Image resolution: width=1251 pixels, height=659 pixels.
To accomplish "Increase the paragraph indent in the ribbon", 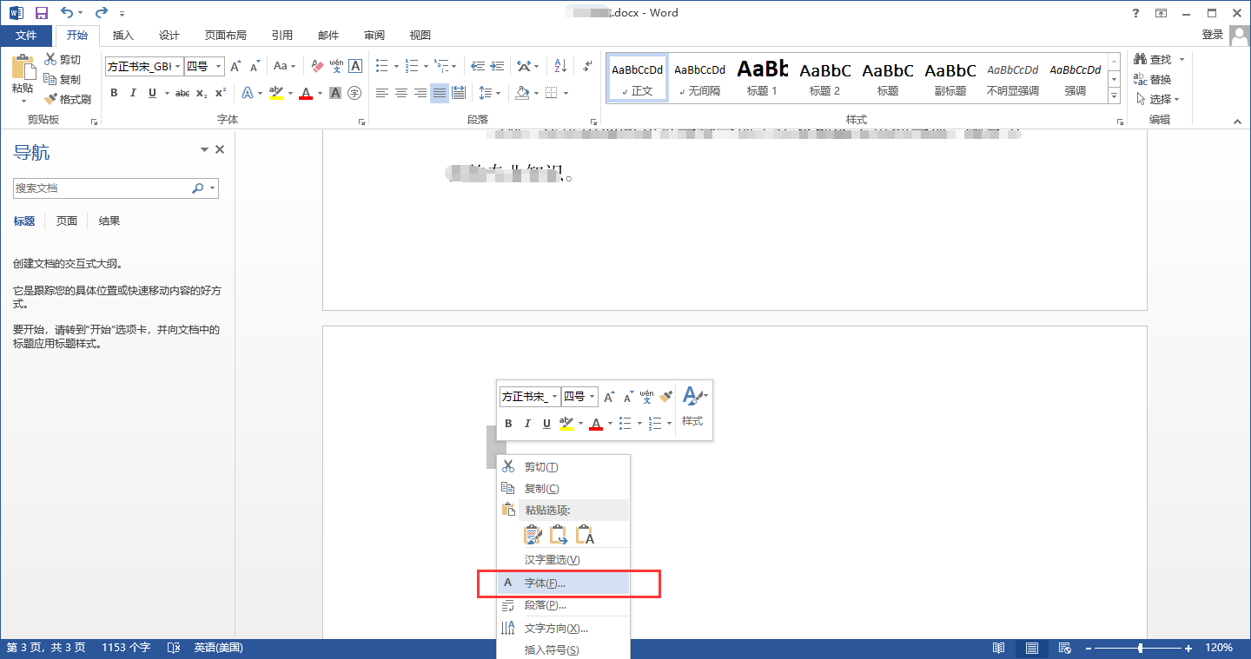I will click(x=497, y=66).
